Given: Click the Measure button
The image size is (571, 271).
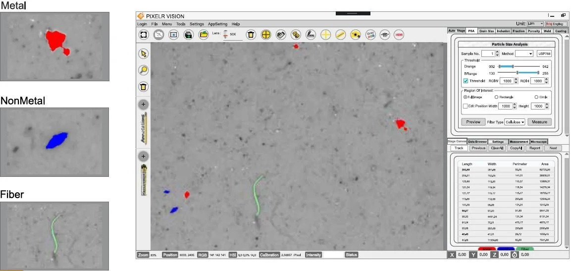Looking at the screenshot, I should 539,122.
